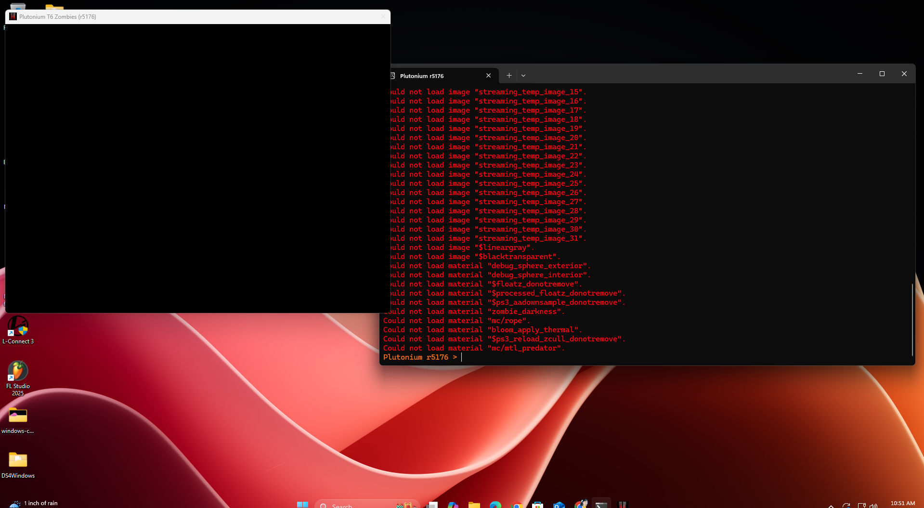Open Outlook from the taskbar
The image size is (924, 508).
(559, 505)
